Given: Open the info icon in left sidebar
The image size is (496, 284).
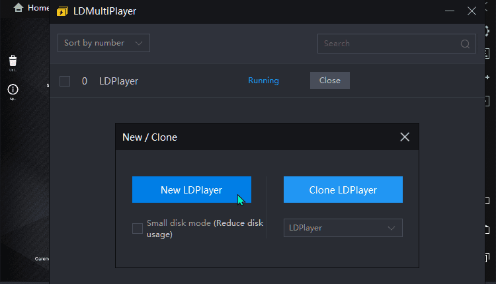Looking at the screenshot, I should point(13,89).
